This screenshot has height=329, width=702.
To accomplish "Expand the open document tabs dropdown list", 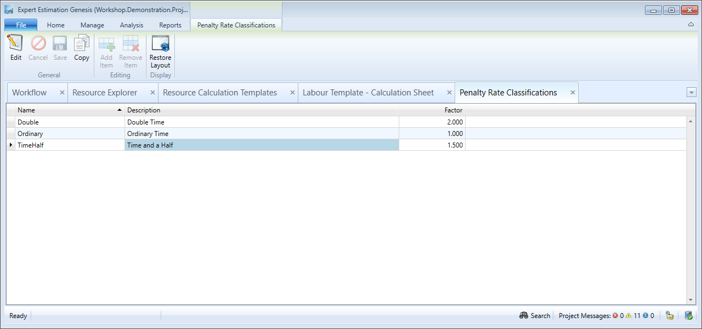I will tap(691, 93).
